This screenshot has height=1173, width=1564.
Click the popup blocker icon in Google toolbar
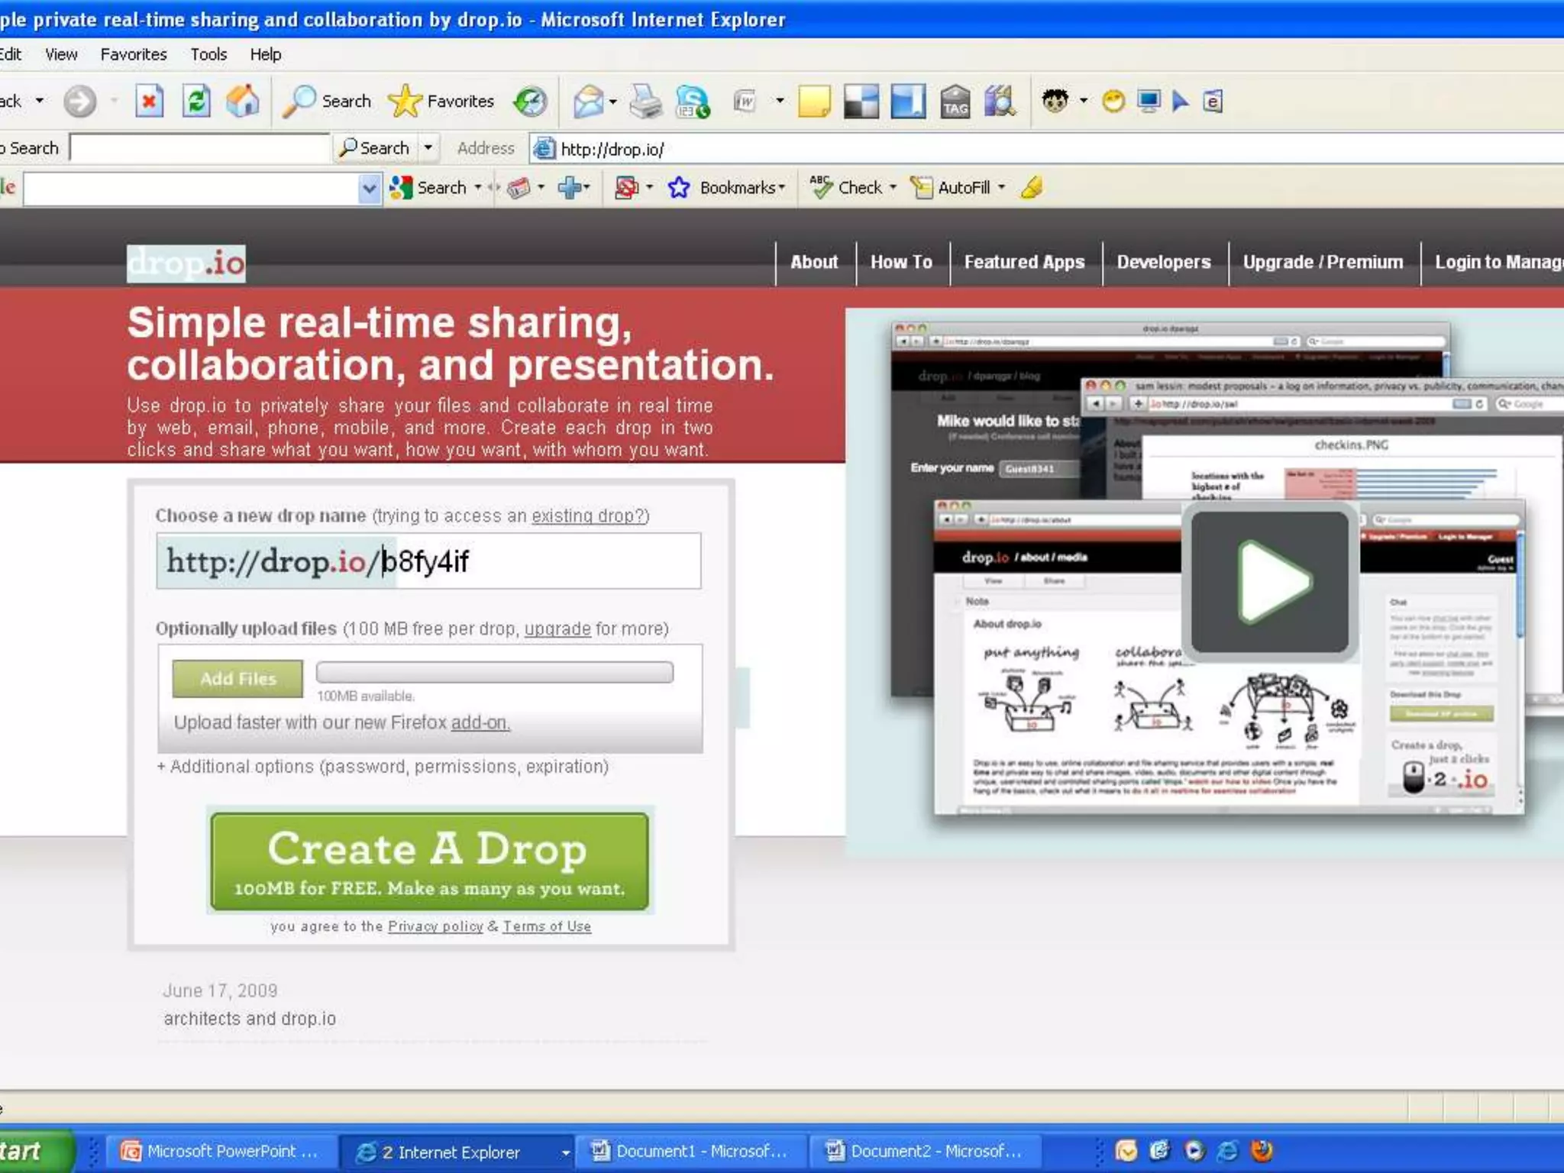coord(627,187)
